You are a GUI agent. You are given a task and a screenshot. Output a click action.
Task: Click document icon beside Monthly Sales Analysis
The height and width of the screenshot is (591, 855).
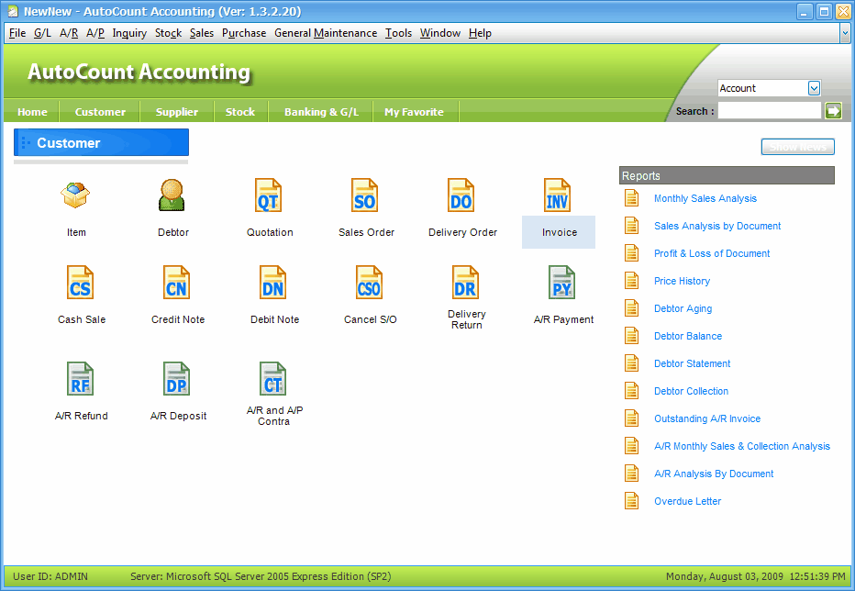631,198
